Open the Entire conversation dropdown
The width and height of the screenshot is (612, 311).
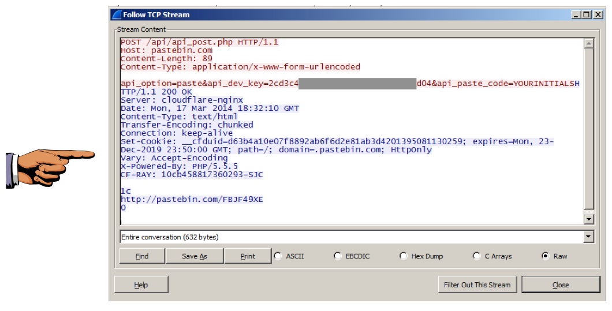pyautogui.click(x=588, y=237)
